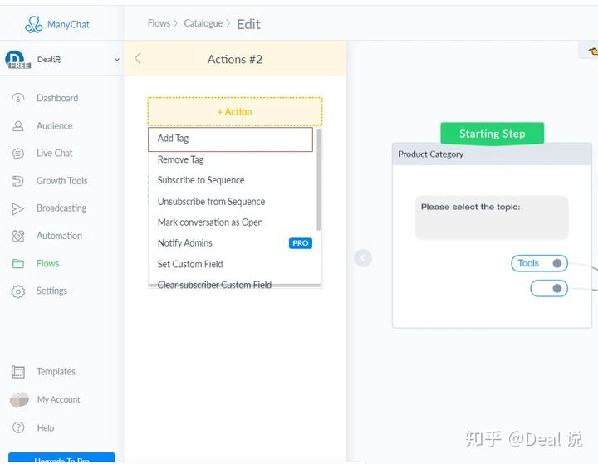This screenshot has width=598, height=464.
Task: Open Broadcasting from sidebar
Action: 61,208
